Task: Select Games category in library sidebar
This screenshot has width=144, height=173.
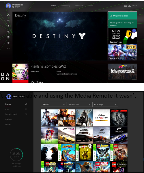Action: (x=8, y=104)
